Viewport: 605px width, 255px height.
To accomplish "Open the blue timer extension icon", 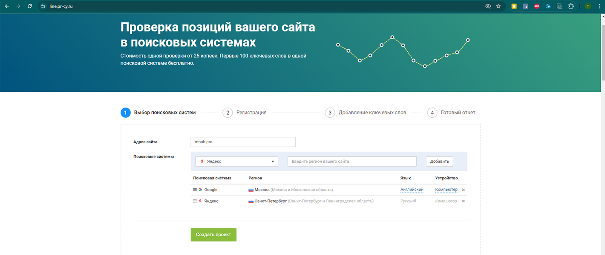I will pos(548,6).
